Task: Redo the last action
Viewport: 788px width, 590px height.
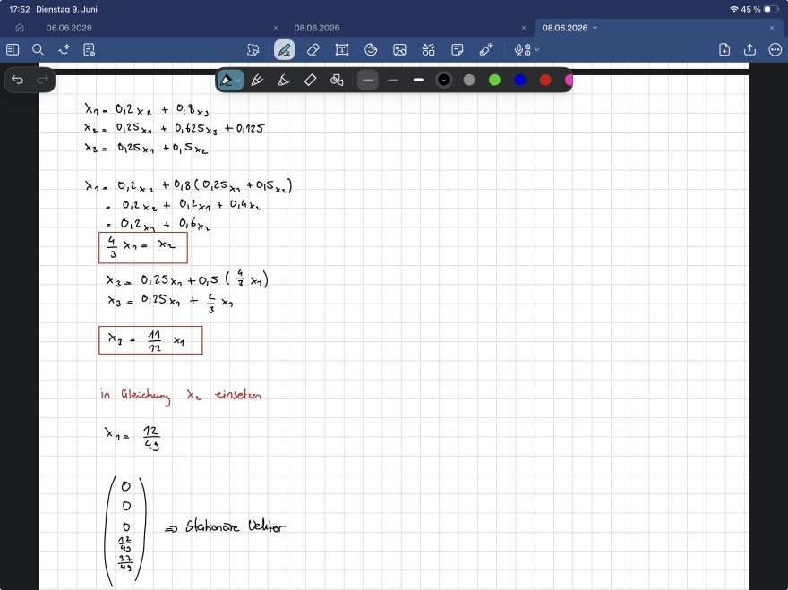Action: [x=43, y=80]
